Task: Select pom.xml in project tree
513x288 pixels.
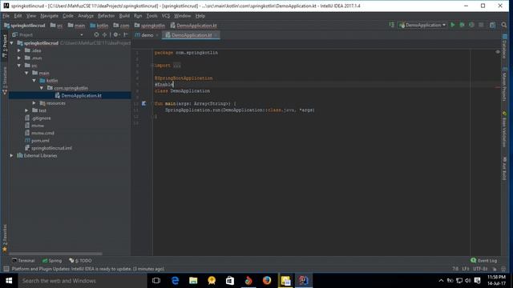Action: [x=40, y=141]
